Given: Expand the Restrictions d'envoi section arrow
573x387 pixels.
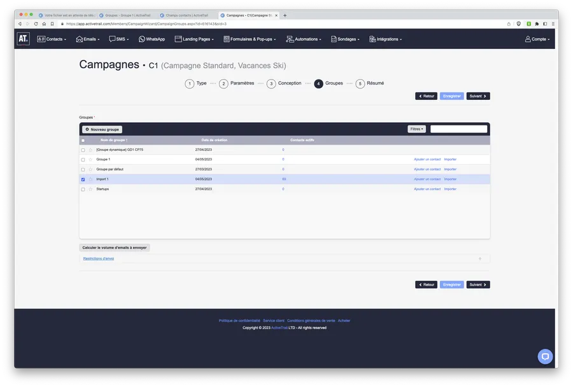Looking at the screenshot, I should tap(480, 258).
